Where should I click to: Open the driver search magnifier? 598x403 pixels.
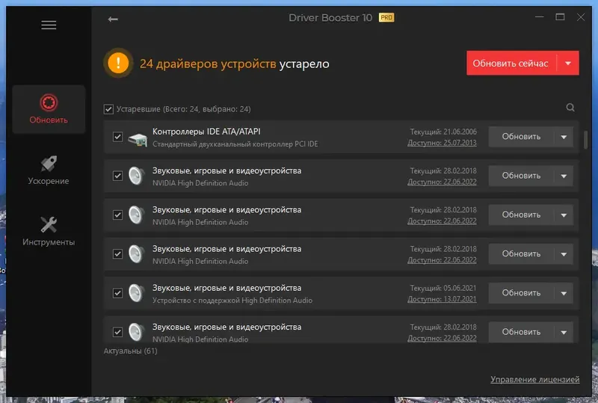coord(570,108)
